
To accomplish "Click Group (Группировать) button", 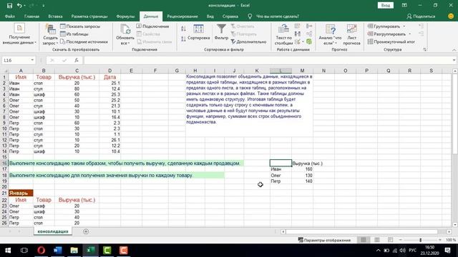I will point(384,26).
